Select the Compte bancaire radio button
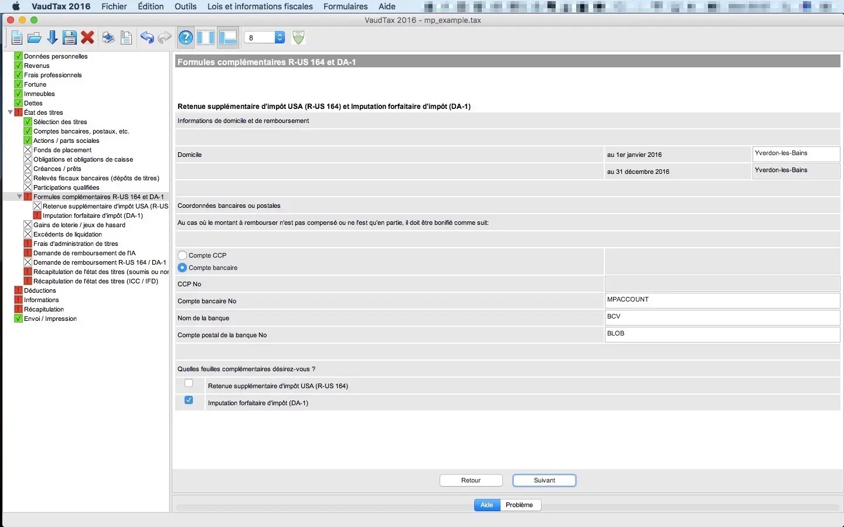844x527 pixels. click(x=182, y=268)
